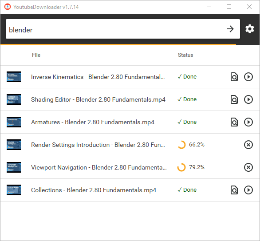
Task: Click Done status of Armatures row
Action: [187, 122]
